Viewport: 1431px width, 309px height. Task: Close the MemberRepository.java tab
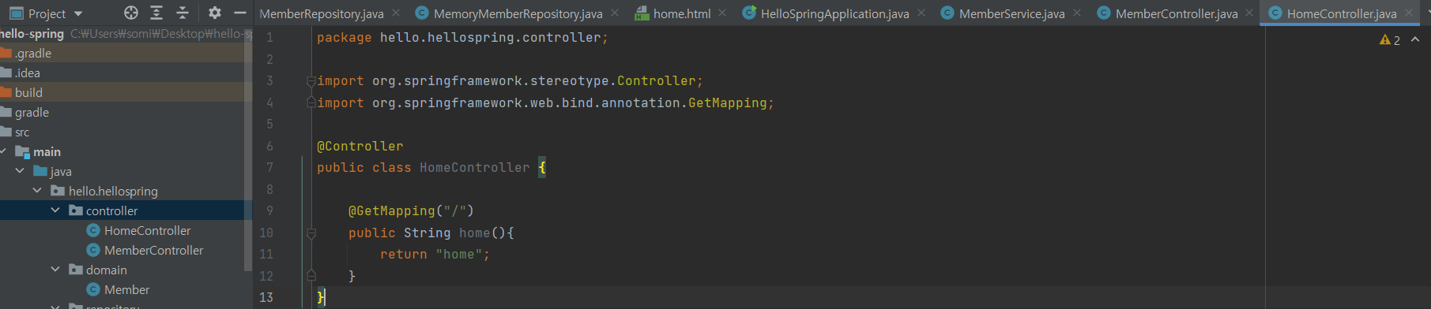pos(396,13)
